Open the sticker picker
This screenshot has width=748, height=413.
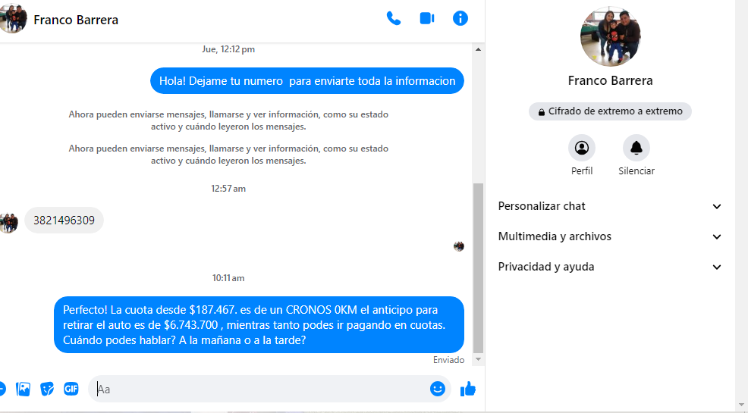click(x=47, y=389)
